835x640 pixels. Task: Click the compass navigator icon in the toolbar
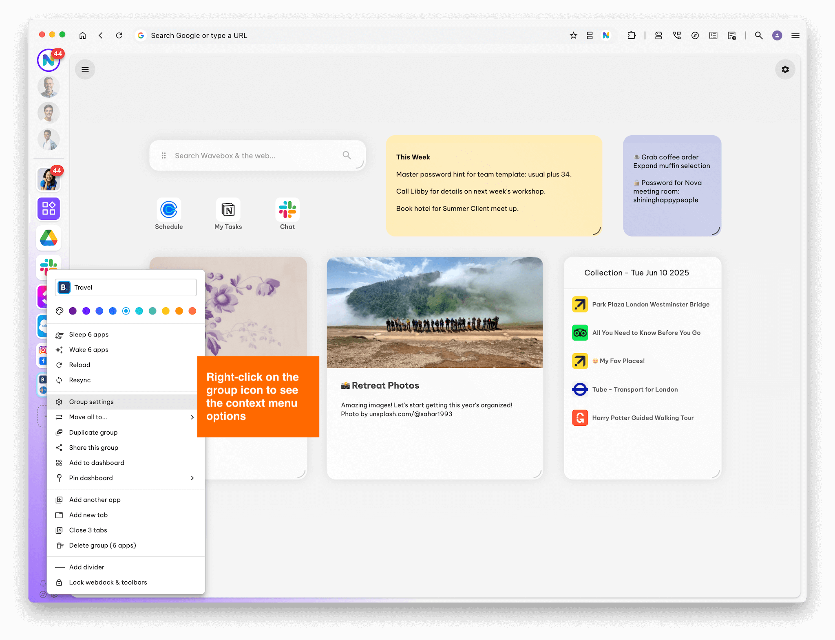(695, 35)
